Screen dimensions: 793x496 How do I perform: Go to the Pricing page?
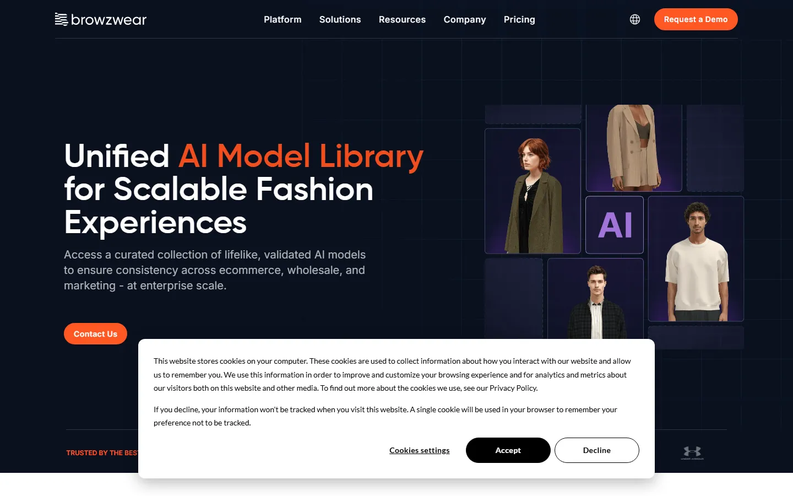[x=519, y=19]
